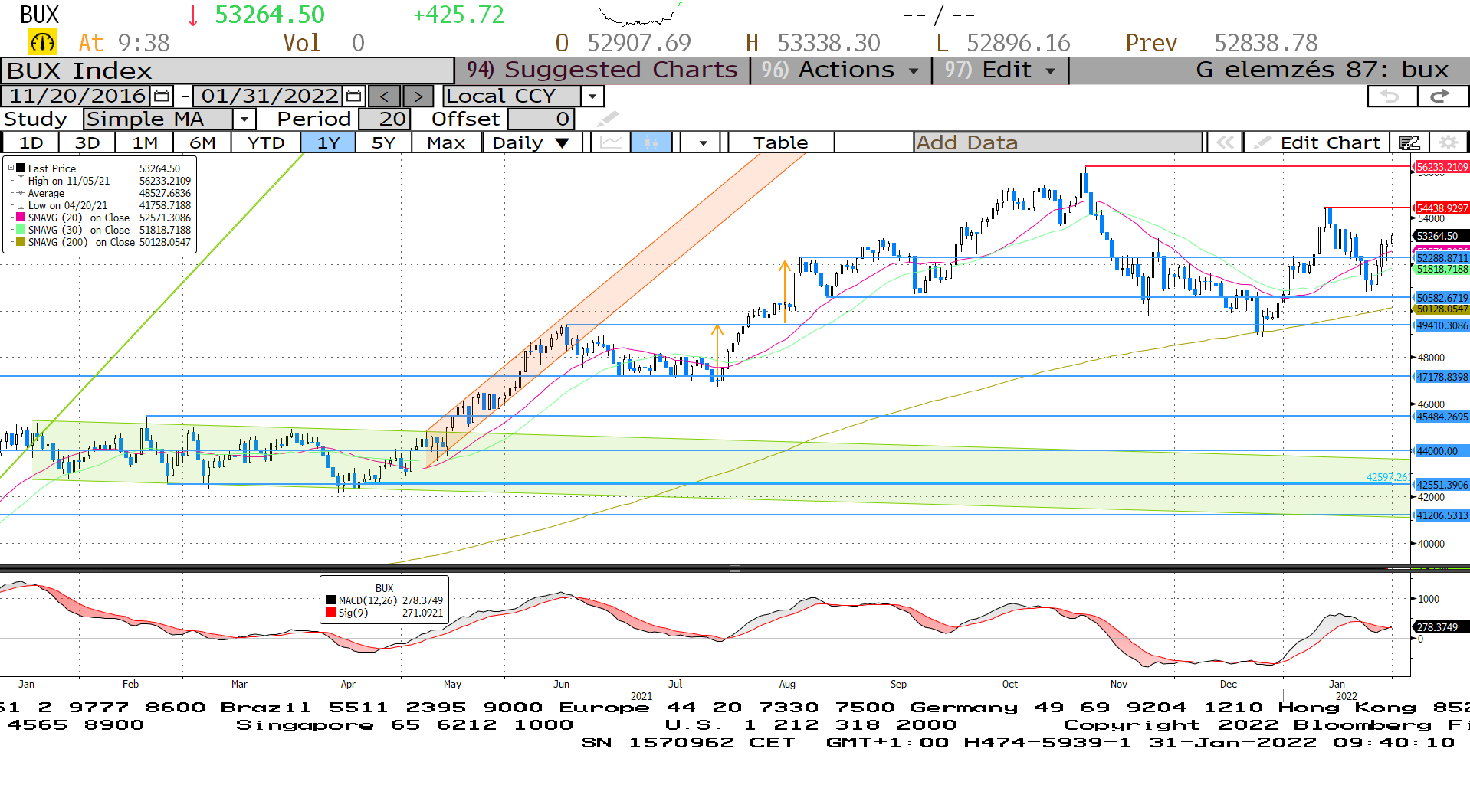
Task: Click the Edit Chart button
Action: point(1317,142)
